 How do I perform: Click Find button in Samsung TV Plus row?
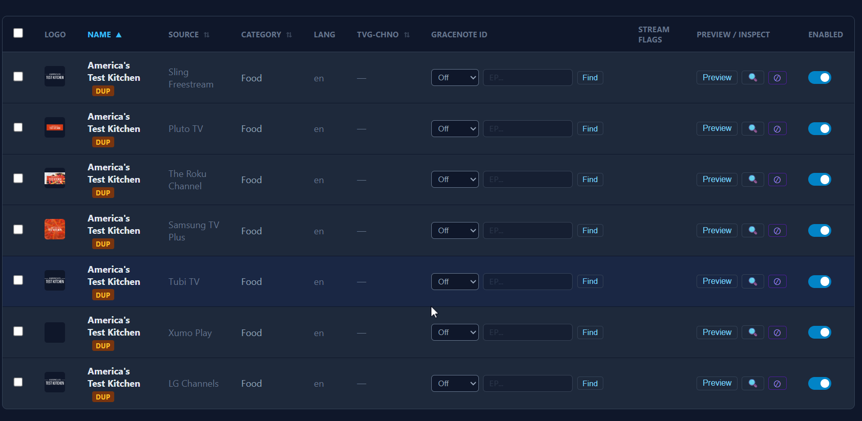(590, 231)
